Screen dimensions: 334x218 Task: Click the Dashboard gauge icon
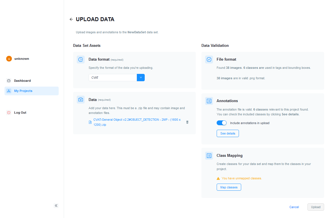pyautogui.click(x=9, y=81)
